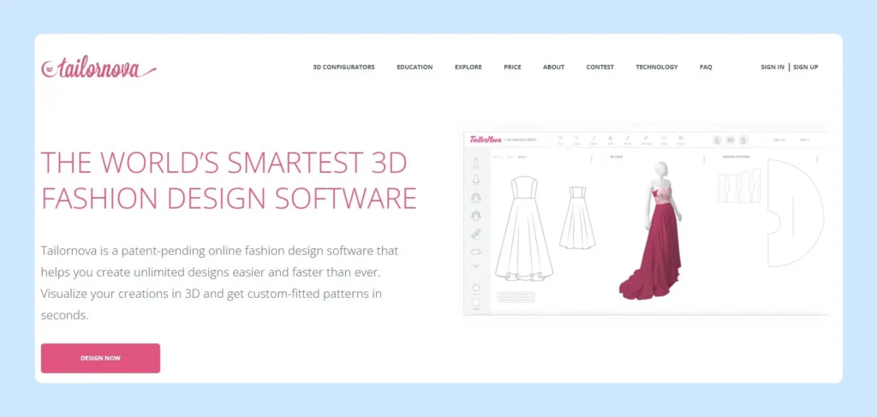Click the "Tailornova is a patent-pending" paragraph
Screen dimensions: 877x417
coord(220,283)
